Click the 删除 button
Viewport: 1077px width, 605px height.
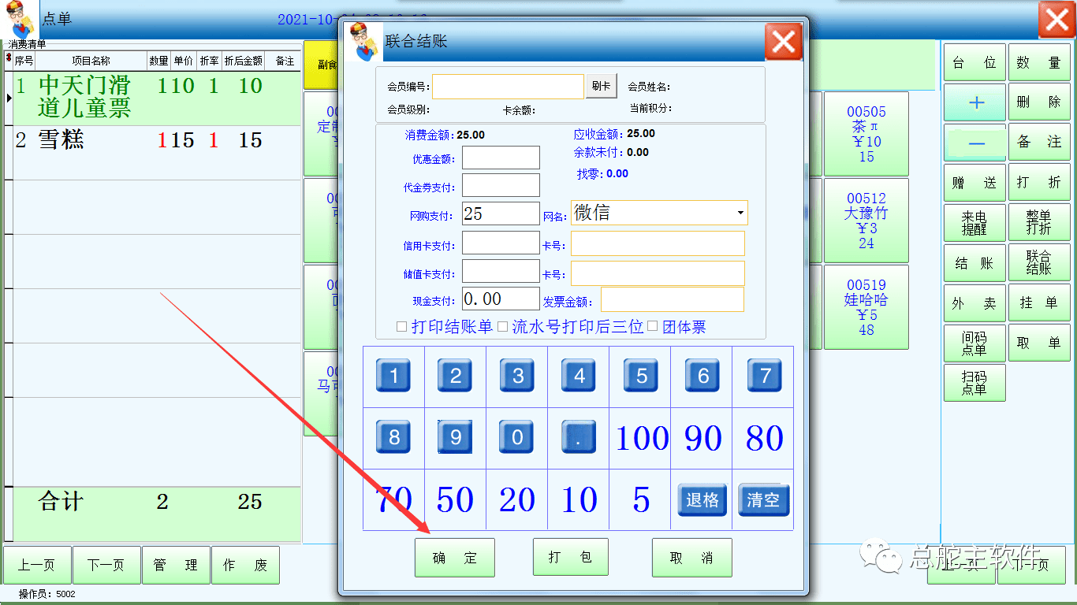point(1039,102)
